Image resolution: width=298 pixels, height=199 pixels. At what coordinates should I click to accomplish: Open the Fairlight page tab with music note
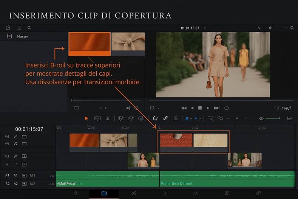coord(227,193)
